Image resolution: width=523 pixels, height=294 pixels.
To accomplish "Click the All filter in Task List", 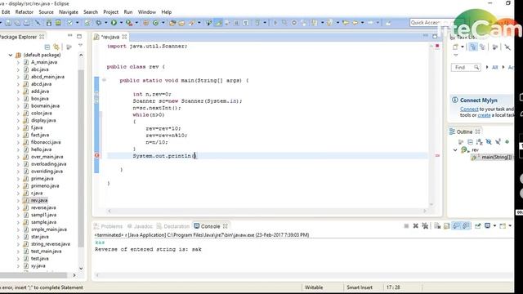I will coord(494,67).
